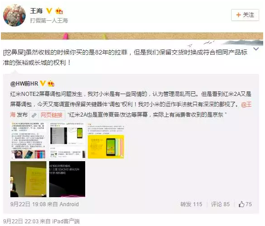Screen dimensions: 265x226
Task: Click the membership crown badge next to 王海
Action: [59, 11]
